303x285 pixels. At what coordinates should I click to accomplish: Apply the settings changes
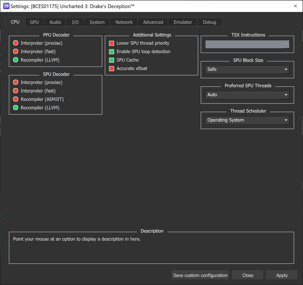[282, 275]
